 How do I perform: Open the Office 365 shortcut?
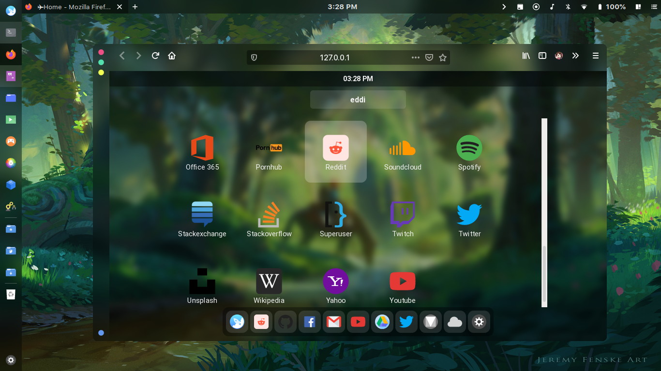point(202,152)
